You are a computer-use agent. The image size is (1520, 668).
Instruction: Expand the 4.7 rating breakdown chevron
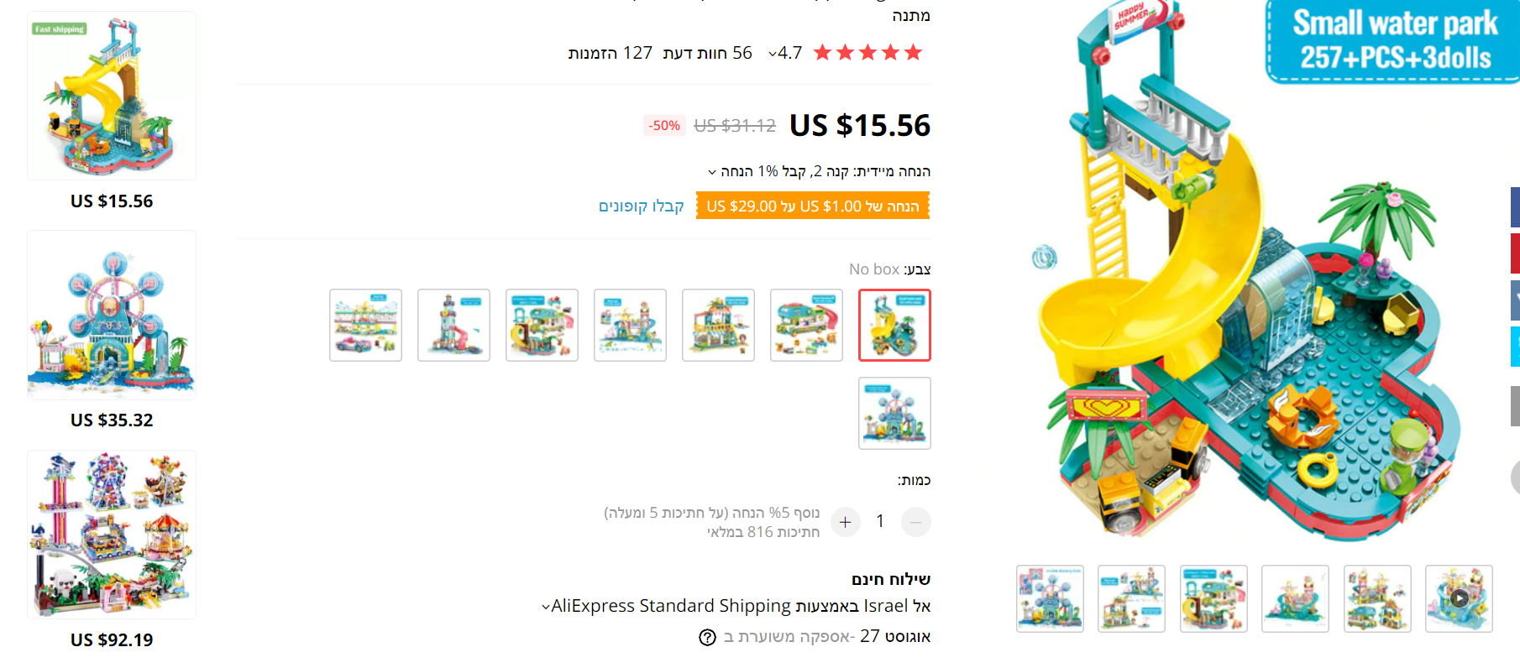[x=773, y=55]
